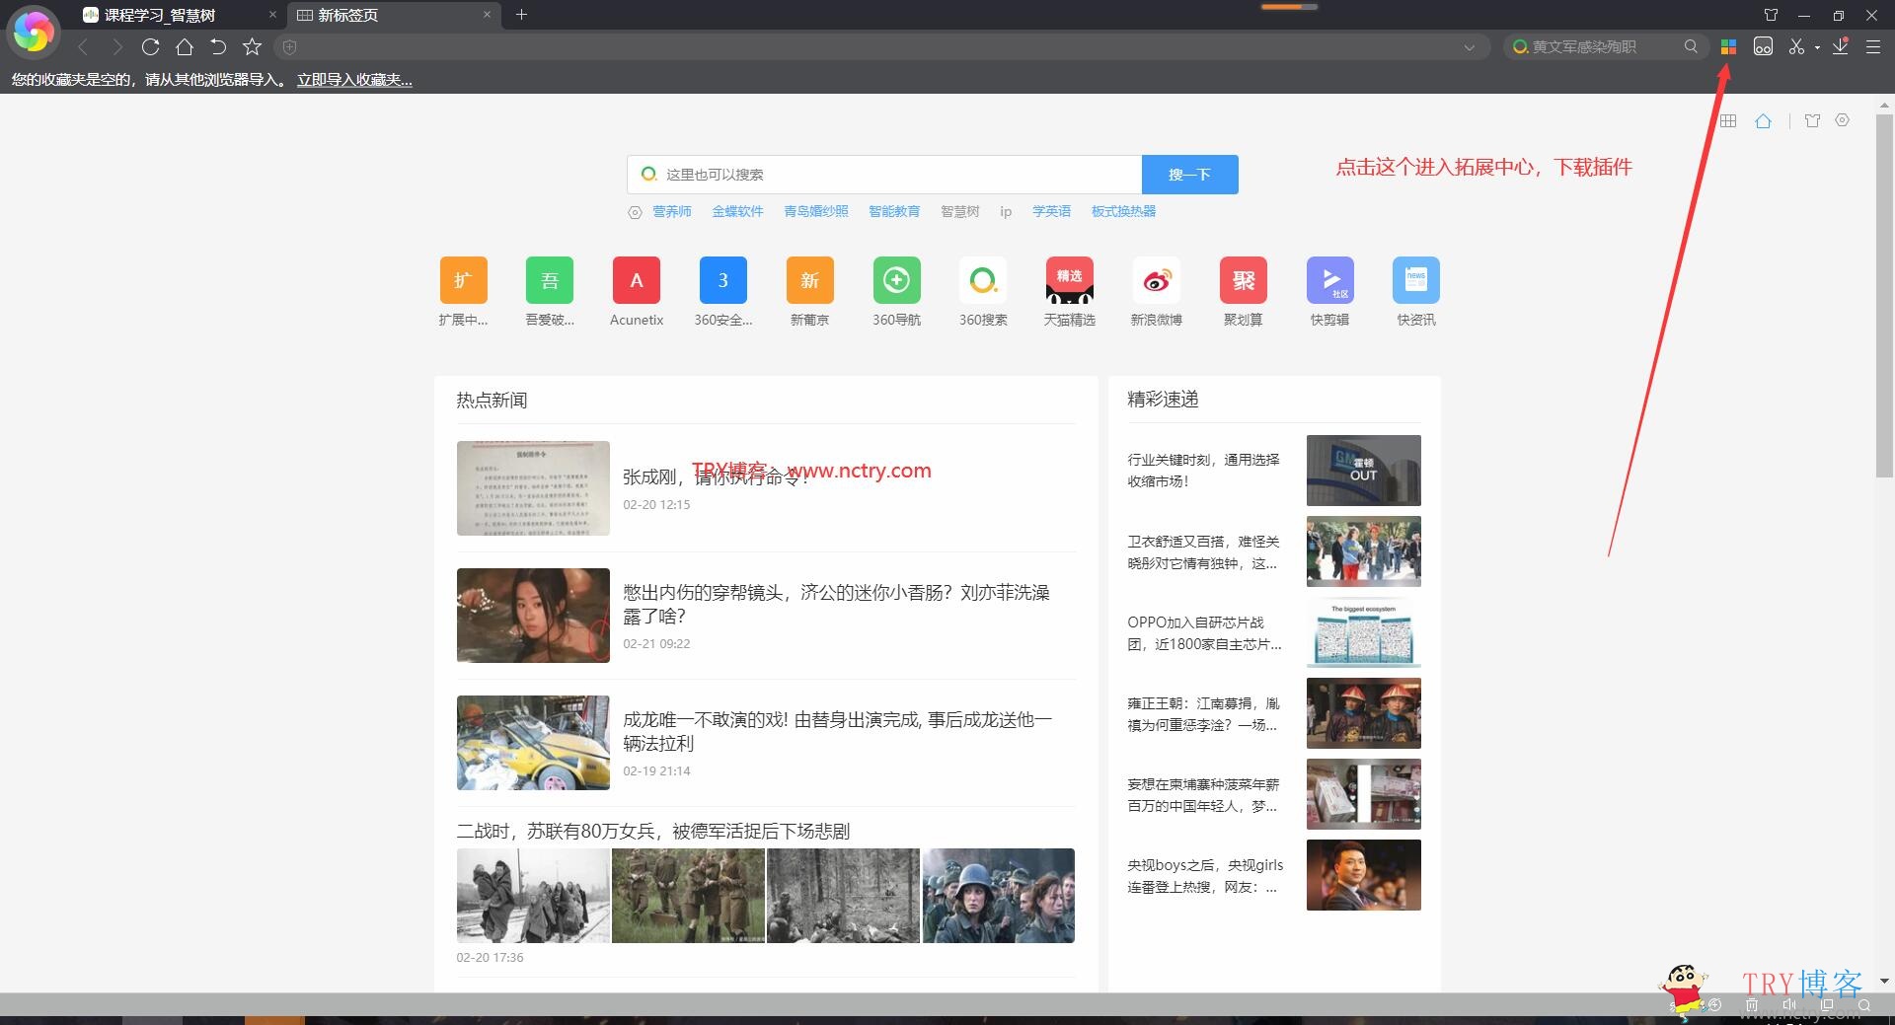1895x1025 pixels.
Task: Click the 搜一下 search button
Action: 1189,175
